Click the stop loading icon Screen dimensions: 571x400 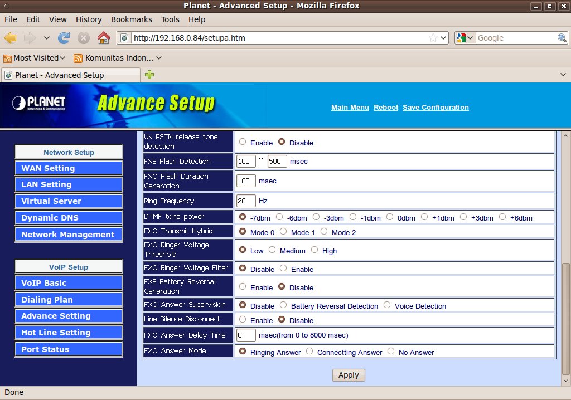coord(84,38)
